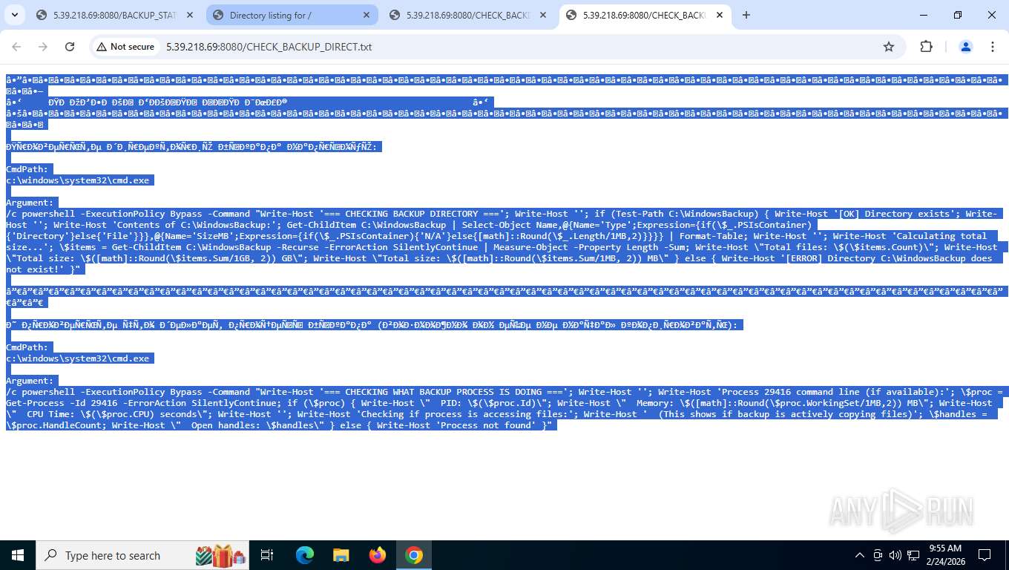Launch Microsoft Edge from the taskbar
The image size is (1009, 570).
click(x=305, y=555)
